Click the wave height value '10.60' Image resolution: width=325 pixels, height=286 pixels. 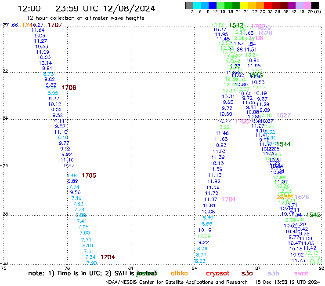click(x=225, y=114)
